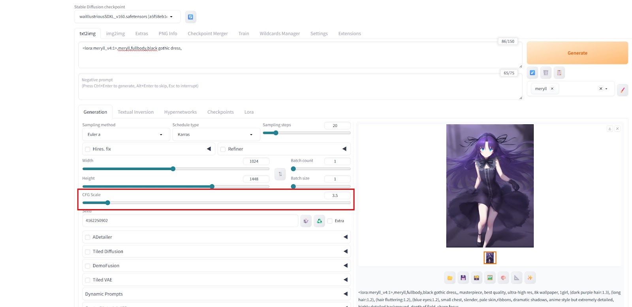Click the swap width and height icon

(280, 174)
